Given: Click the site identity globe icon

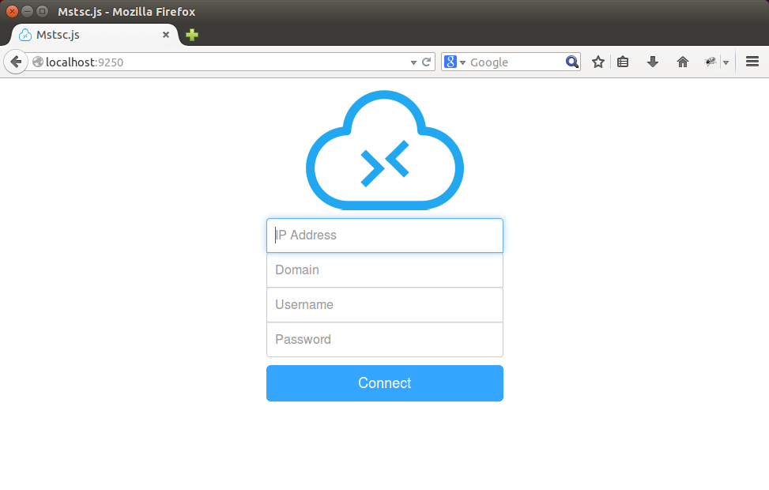Looking at the screenshot, I should click(38, 62).
